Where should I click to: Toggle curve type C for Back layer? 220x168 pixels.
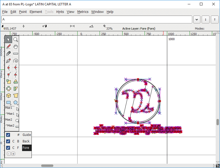pyautogui.click(x=13, y=141)
